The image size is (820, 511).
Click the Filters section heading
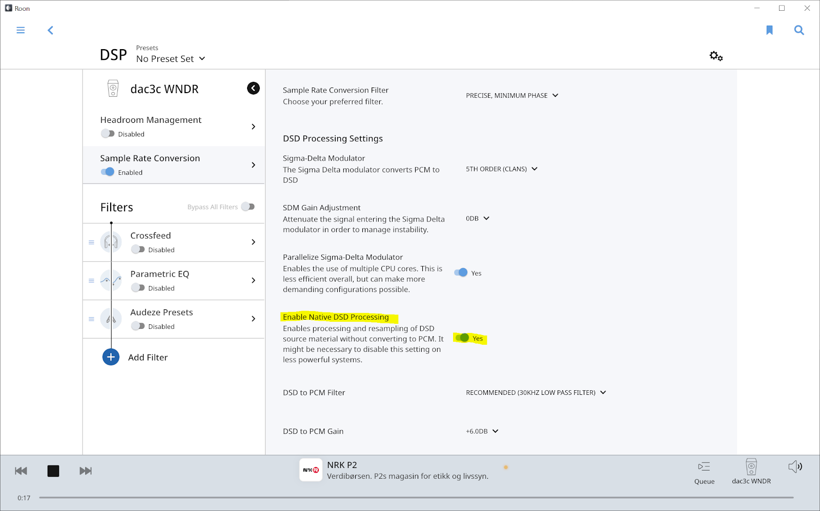click(116, 207)
